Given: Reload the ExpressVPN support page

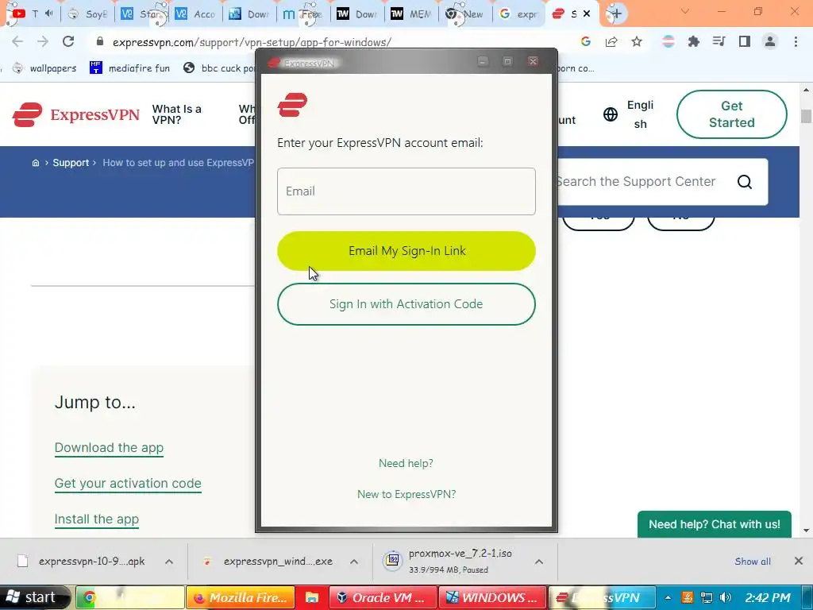Looking at the screenshot, I should 68,41.
